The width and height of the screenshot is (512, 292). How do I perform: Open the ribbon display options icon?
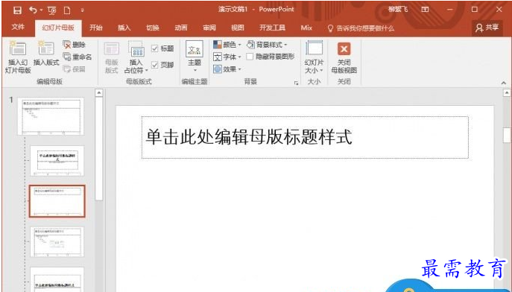pyautogui.click(x=425, y=10)
